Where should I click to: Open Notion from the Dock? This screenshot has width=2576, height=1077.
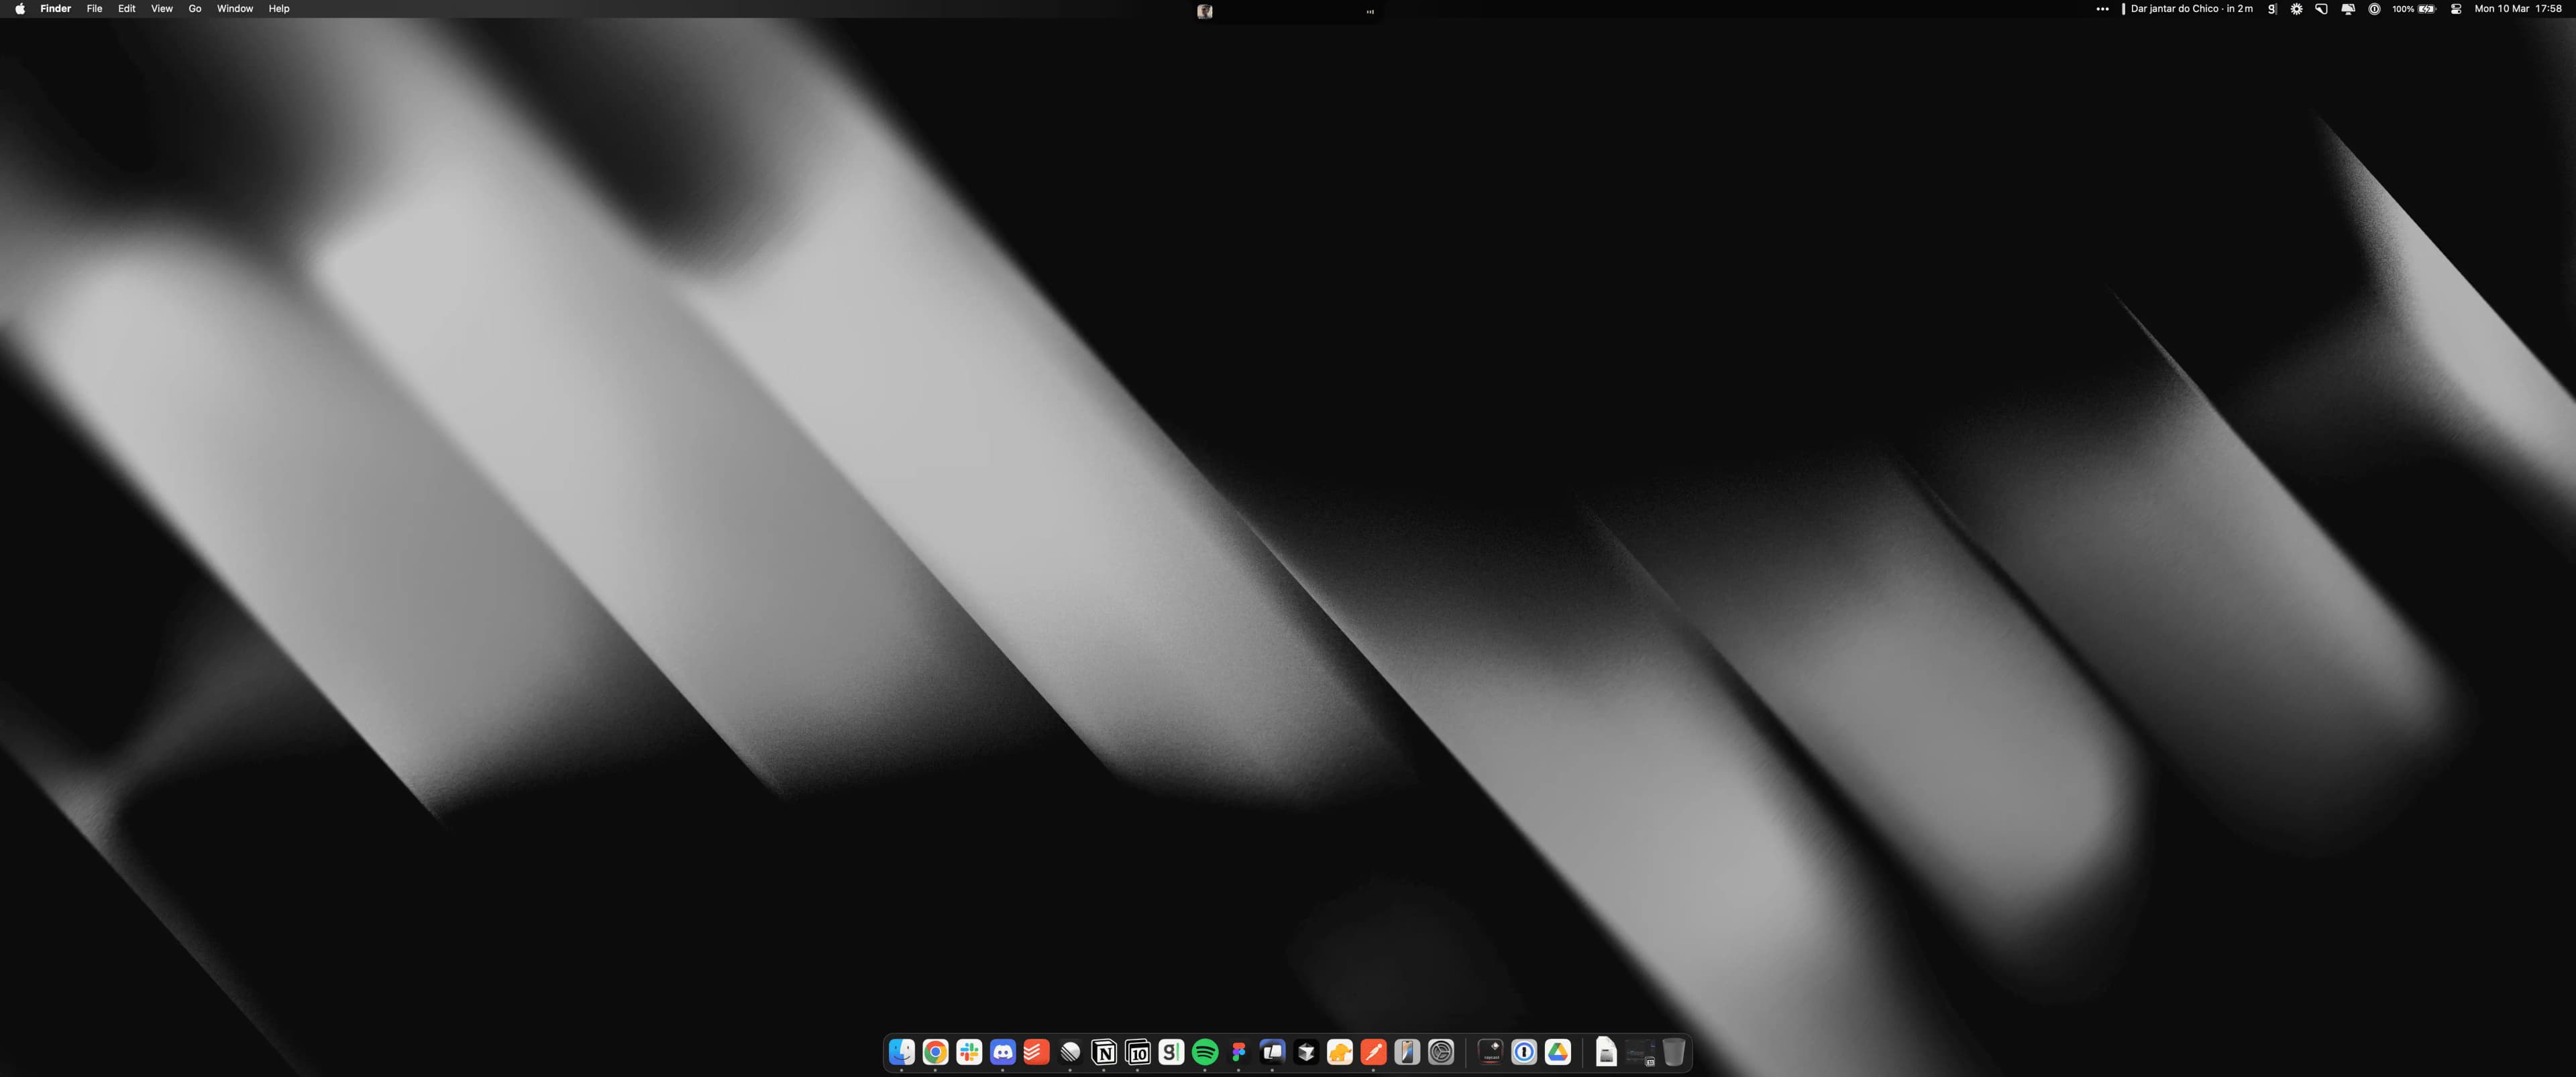[x=1103, y=1051]
